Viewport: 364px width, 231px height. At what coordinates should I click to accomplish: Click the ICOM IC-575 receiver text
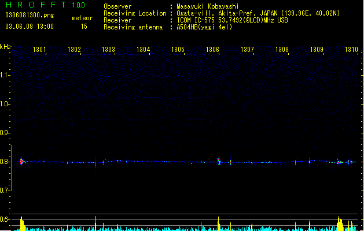pos(232,20)
